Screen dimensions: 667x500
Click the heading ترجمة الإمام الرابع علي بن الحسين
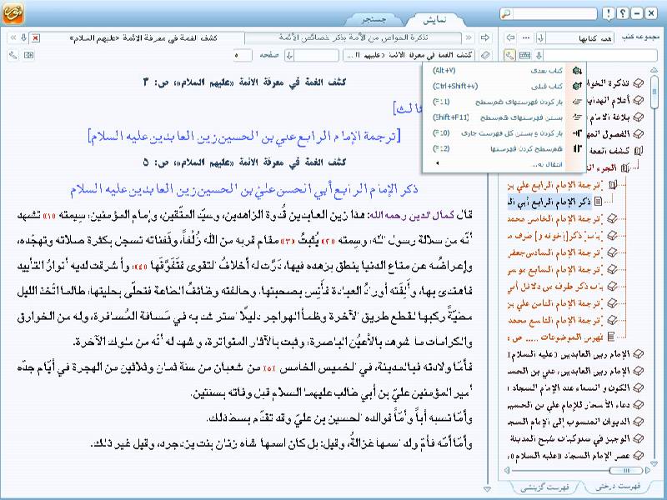point(244,136)
